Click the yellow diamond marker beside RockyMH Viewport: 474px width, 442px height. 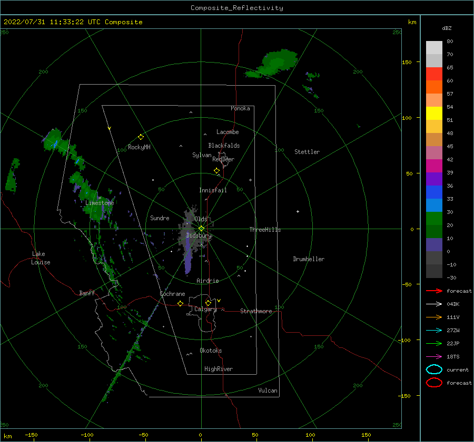pos(141,137)
